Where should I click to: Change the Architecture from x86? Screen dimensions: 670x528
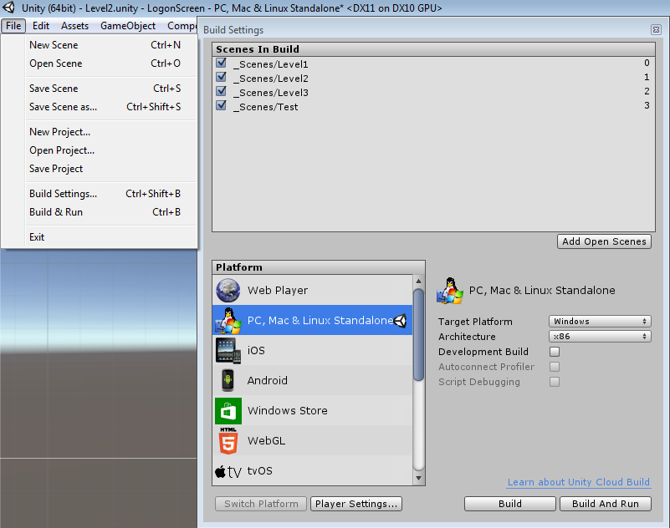[x=600, y=336]
